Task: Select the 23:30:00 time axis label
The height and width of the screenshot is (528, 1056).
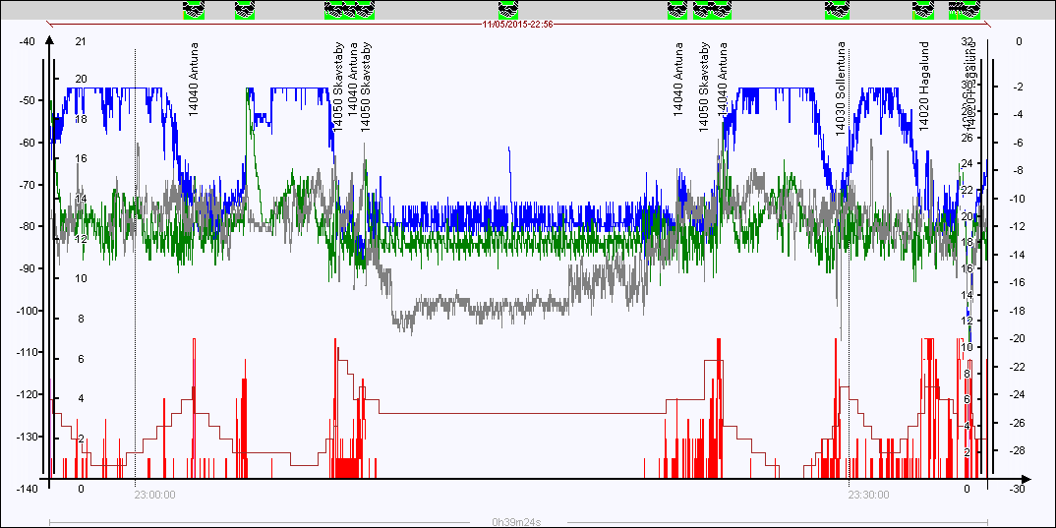Action: point(867,495)
